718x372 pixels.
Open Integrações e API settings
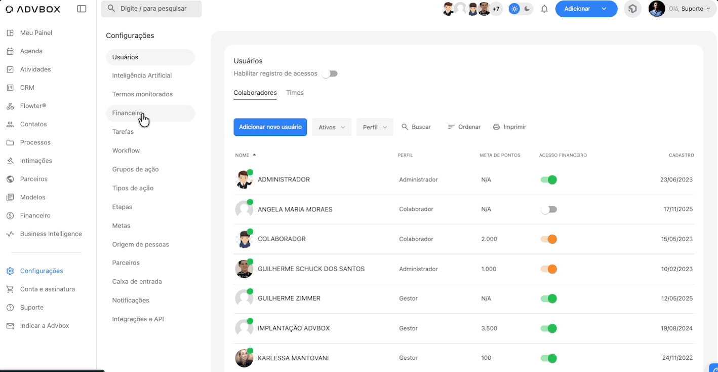point(138,319)
